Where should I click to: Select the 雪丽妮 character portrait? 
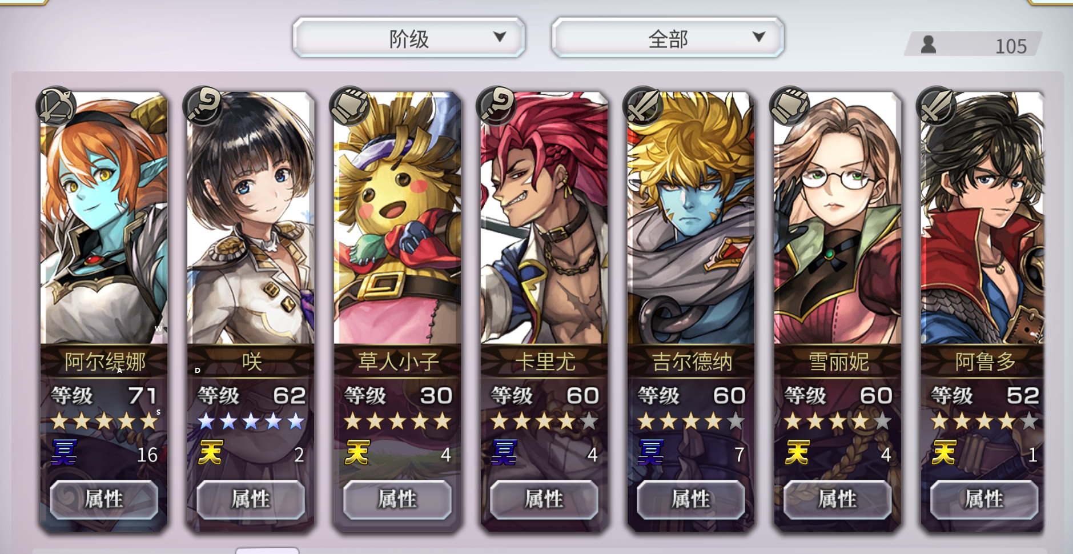[838, 218]
